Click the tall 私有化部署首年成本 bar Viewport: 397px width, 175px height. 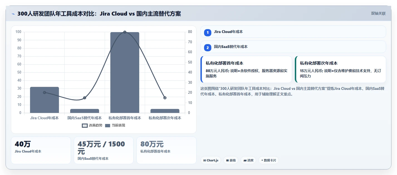click(125, 72)
